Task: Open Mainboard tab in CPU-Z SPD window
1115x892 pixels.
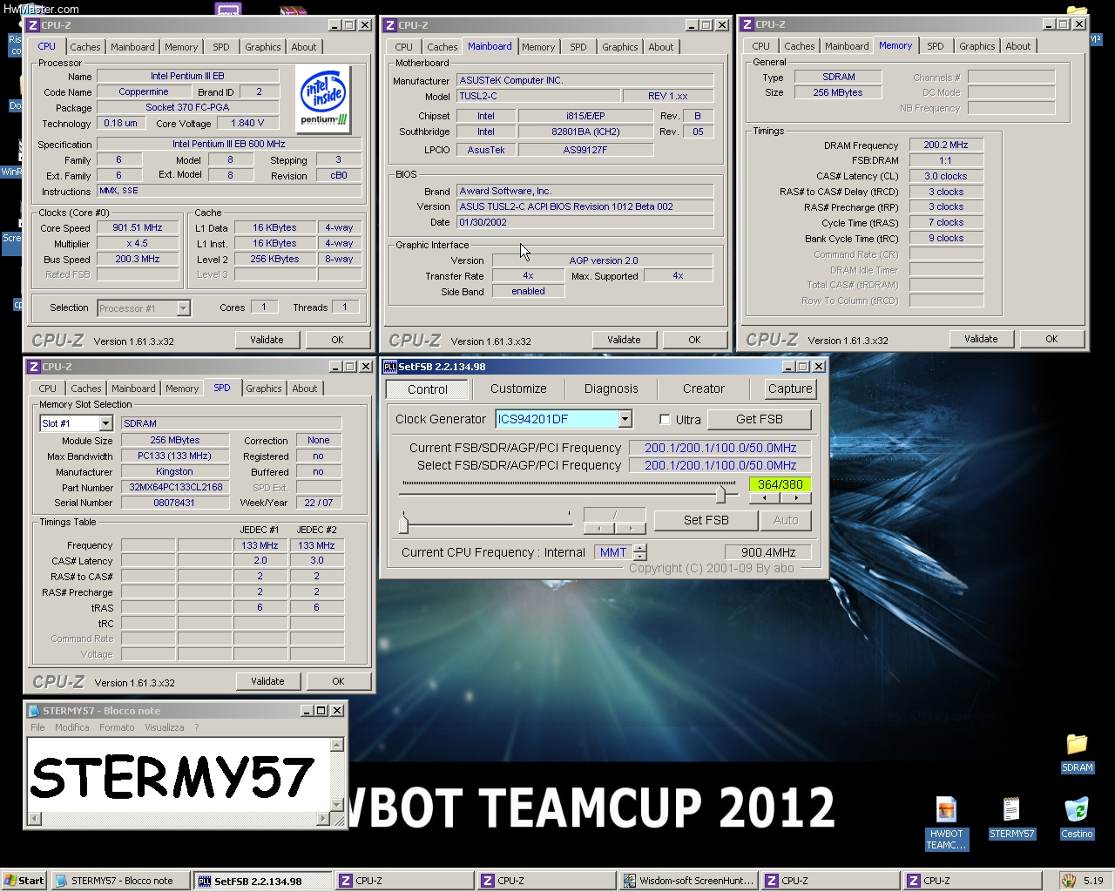Action: [x=133, y=389]
